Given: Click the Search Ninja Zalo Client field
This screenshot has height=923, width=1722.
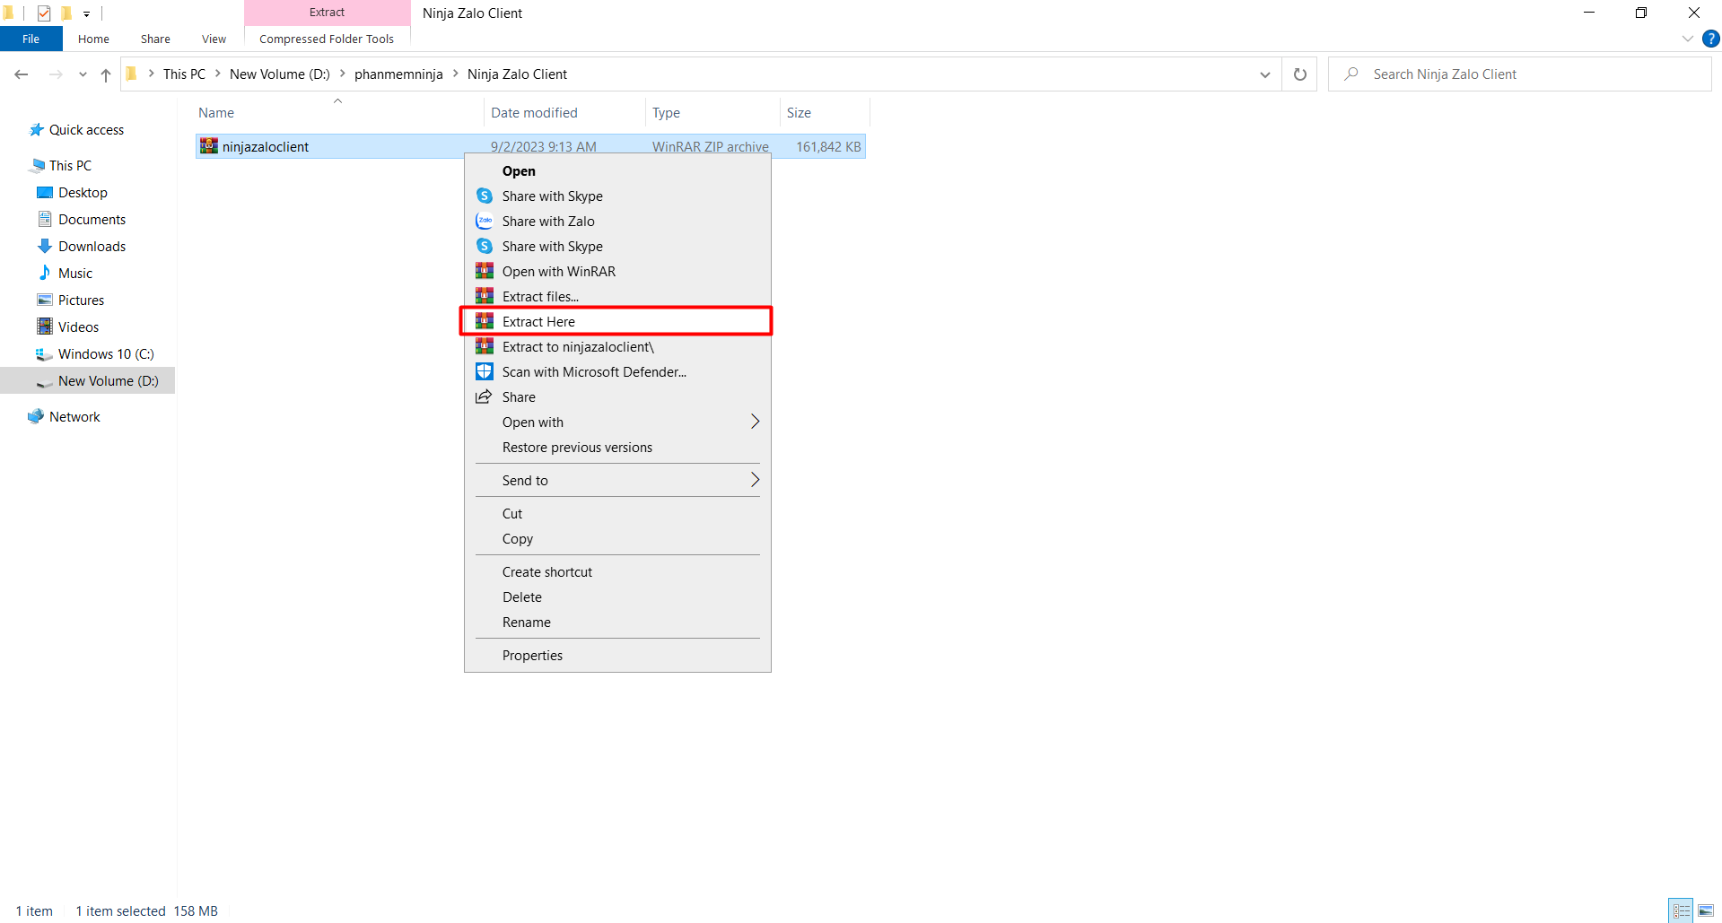Looking at the screenshot, I should coord(1519,74).
